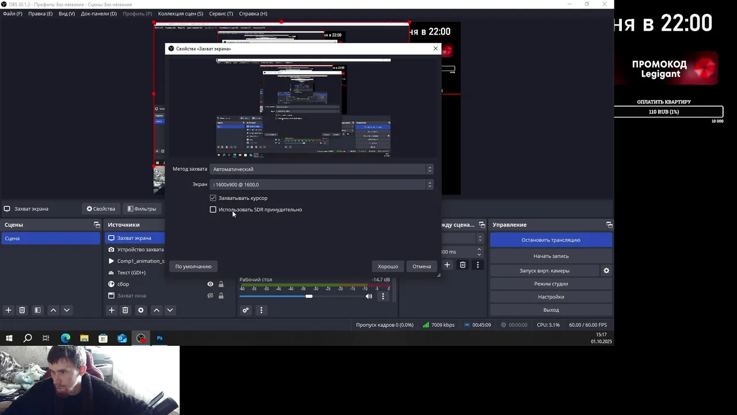Move the source down with the Sources down arrow
This screenshot has height=415, width=737.
[x=170, y=310]
